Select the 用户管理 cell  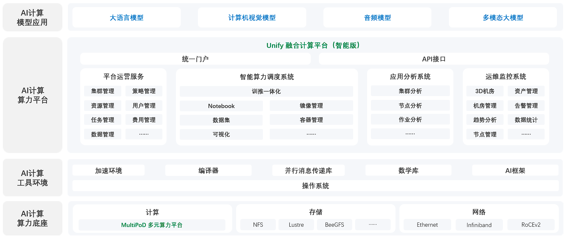click(144, 106)
